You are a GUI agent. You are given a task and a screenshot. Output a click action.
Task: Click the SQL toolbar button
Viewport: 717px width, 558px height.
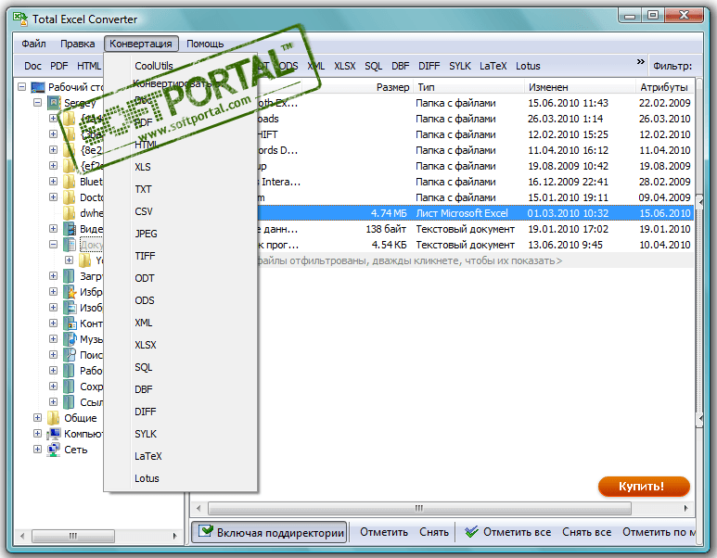pos(373,66)
